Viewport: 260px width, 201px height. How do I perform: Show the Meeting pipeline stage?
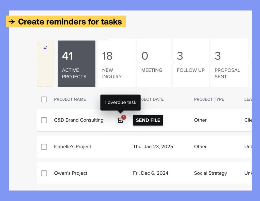point(154,64)
